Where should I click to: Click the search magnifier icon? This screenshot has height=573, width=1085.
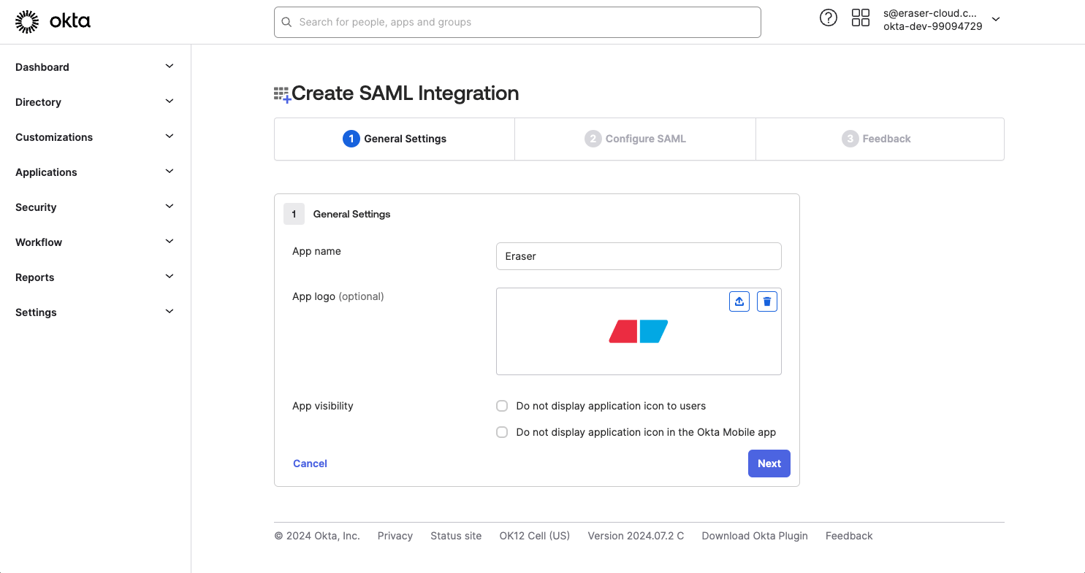[286, 23]
